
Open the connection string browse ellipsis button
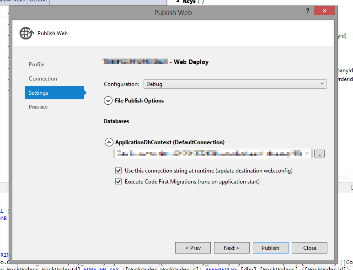coord(319,154)
